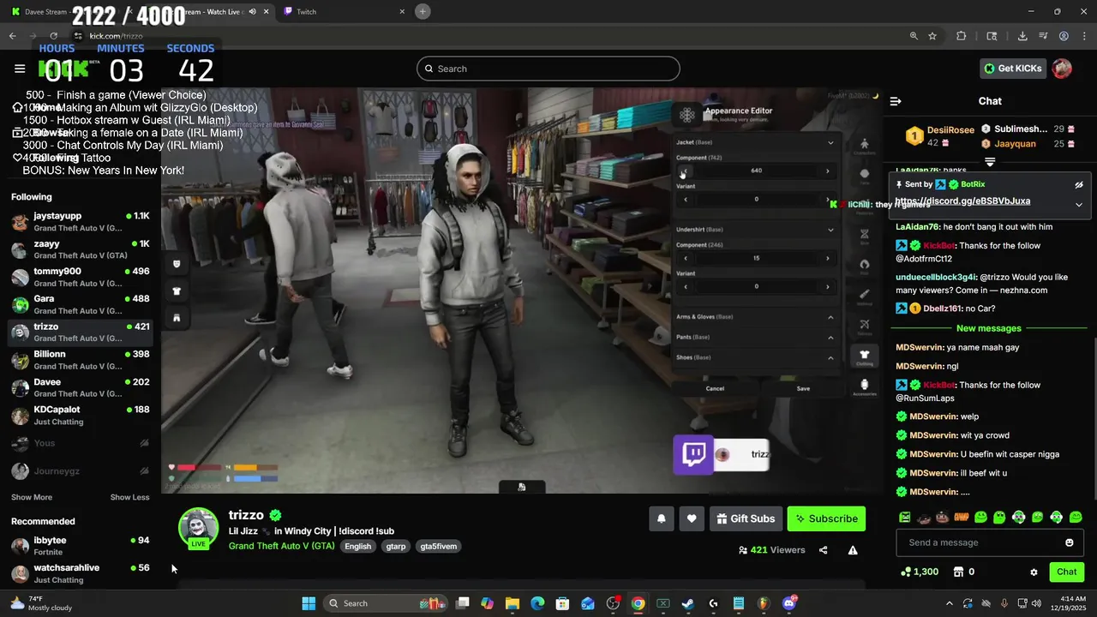1097x617 pixels.
Task: Open Chrome extensions puzzle icon
Action: pyautogui.click(x=961, y=36)
